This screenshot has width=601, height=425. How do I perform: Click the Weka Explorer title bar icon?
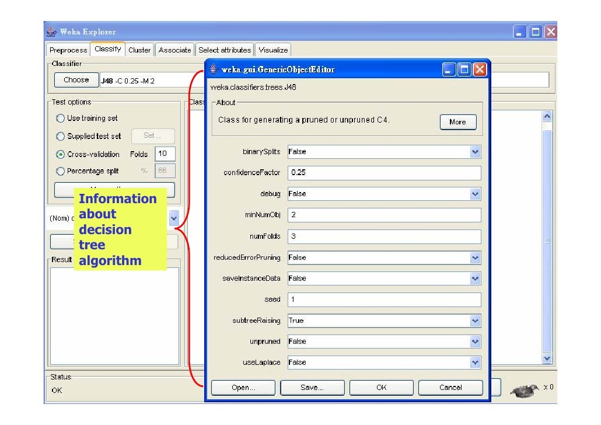tap(51, 32)
